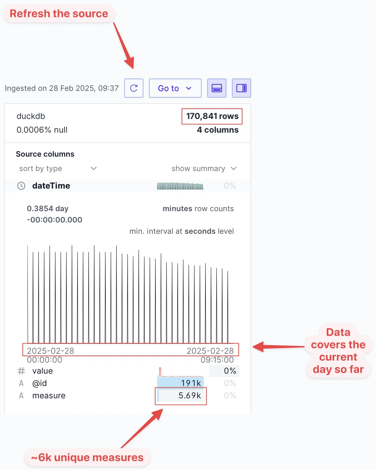Click the 170,841 rows count
Image resolution: width=376 pixels, height=470 pixels.
coord(212,116)
